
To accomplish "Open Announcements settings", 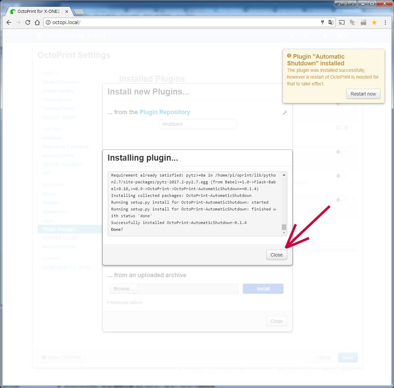I will (59, 247).
